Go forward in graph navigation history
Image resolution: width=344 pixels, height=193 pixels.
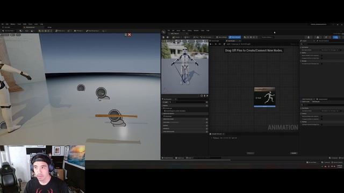tap(220, 44)
